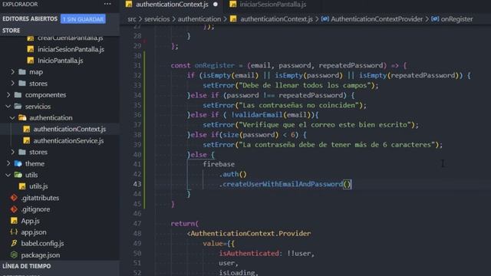Click 'authenticationContext.js' breadcrumb item
The height and width of the screenshot is (276, 491).
[276, 19]
